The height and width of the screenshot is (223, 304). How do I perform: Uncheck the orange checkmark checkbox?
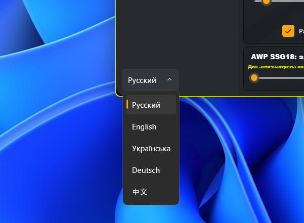tap(288, 31)
